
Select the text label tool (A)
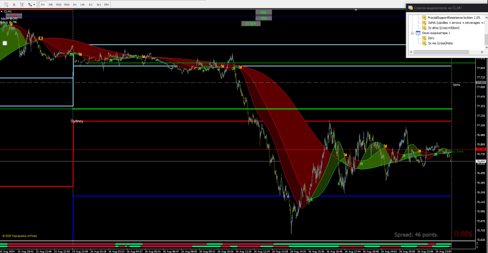coord(14,5)
